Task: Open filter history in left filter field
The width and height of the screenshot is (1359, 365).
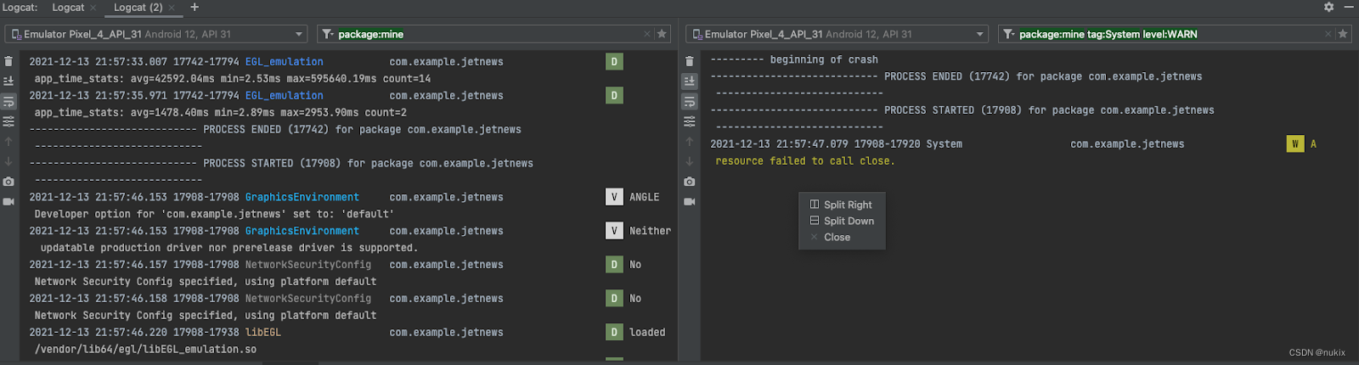Action: point(327,34)
